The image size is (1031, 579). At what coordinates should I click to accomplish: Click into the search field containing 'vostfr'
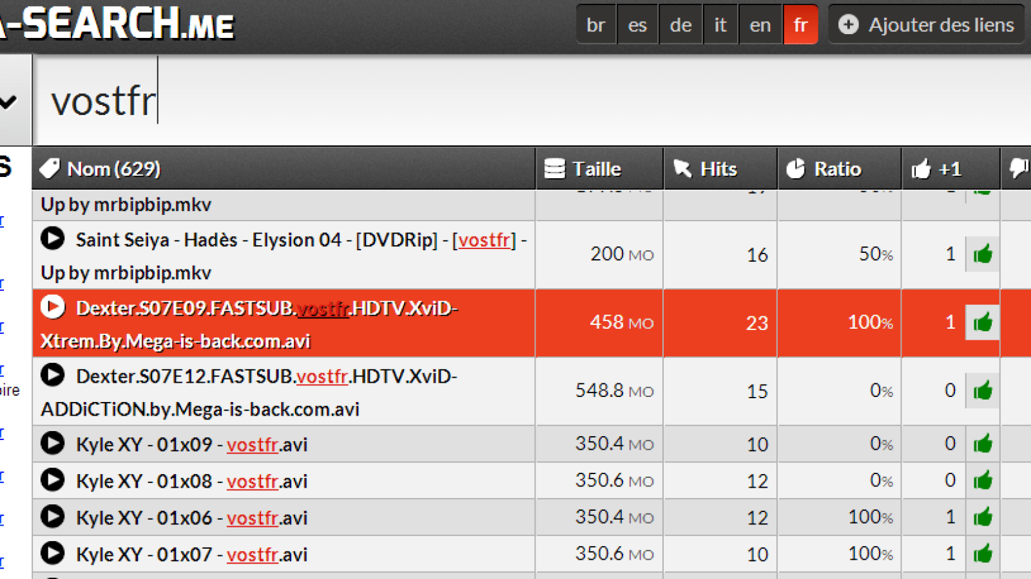pos(515,101)
